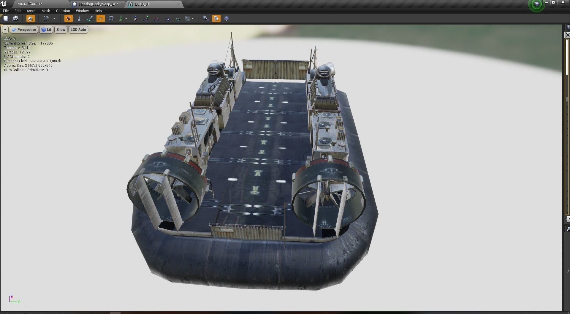Open the Edit menu

18,11
